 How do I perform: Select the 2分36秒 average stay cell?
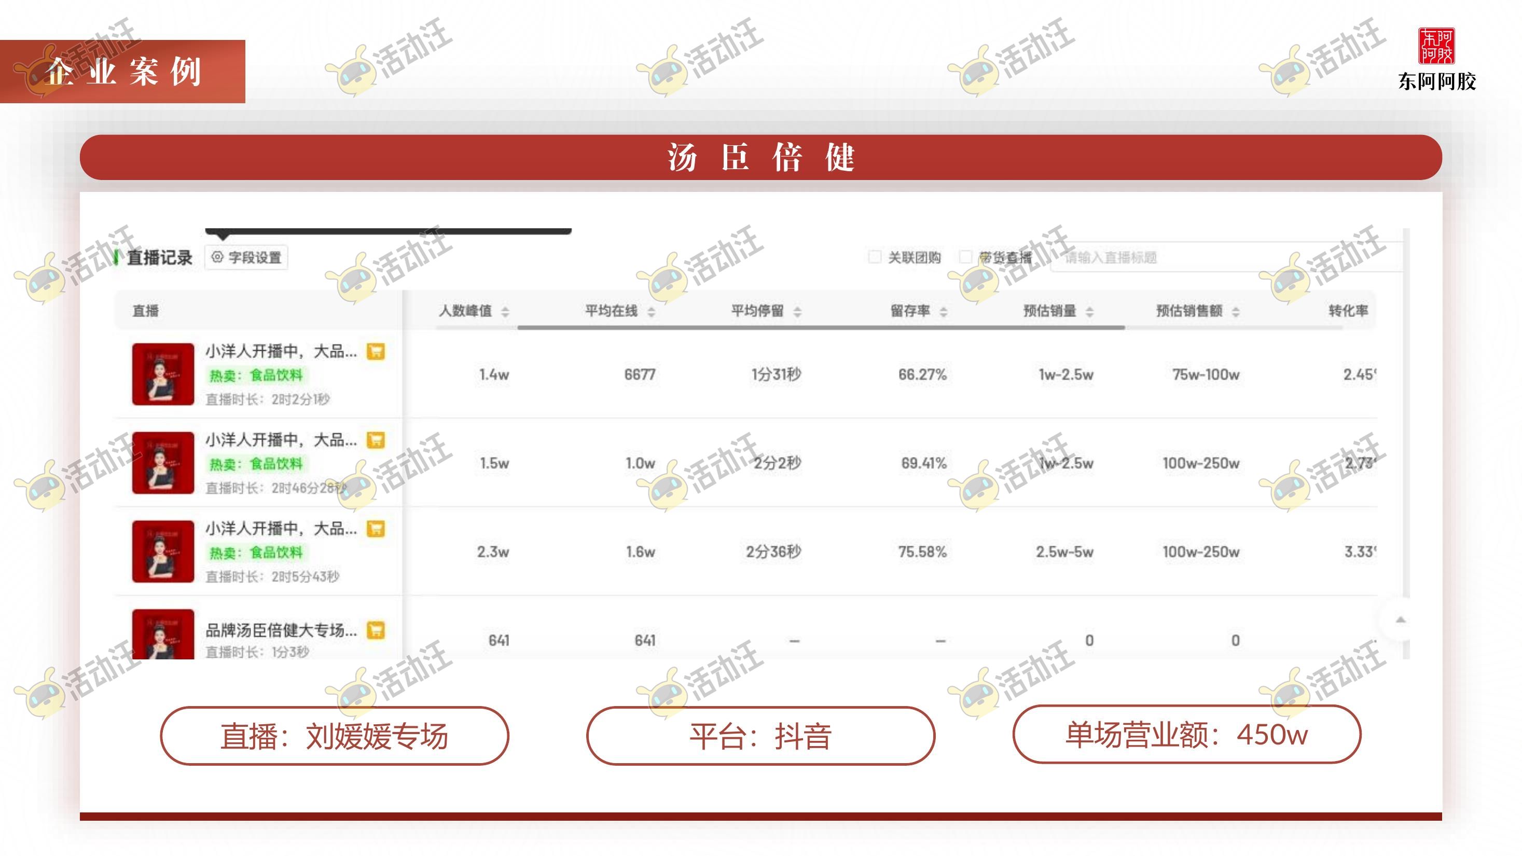[773, 552]
